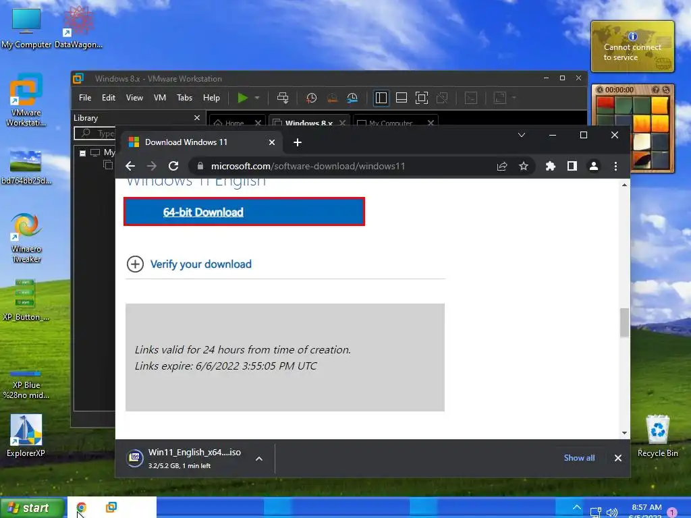
Task: Share this page icon in address bar
Action: pyautogui.click(x=502, y=166)
